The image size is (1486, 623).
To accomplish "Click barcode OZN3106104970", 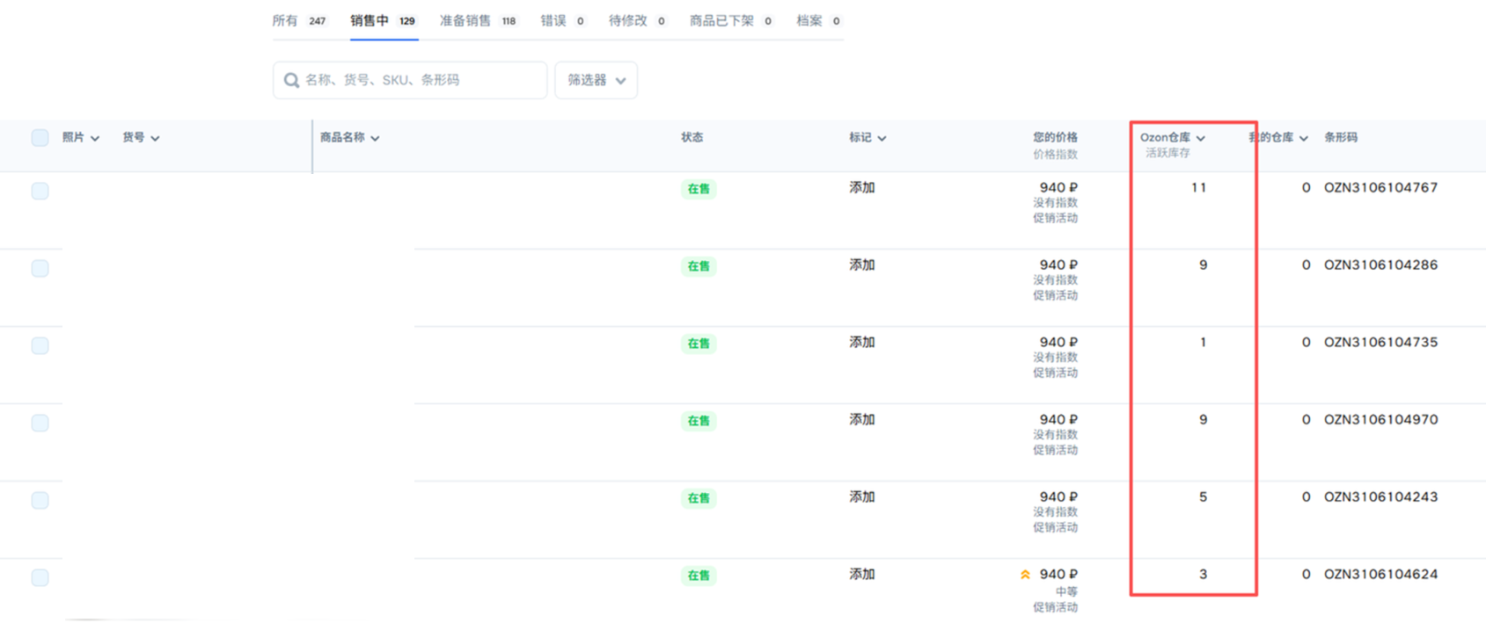I will coord(1380,420).
